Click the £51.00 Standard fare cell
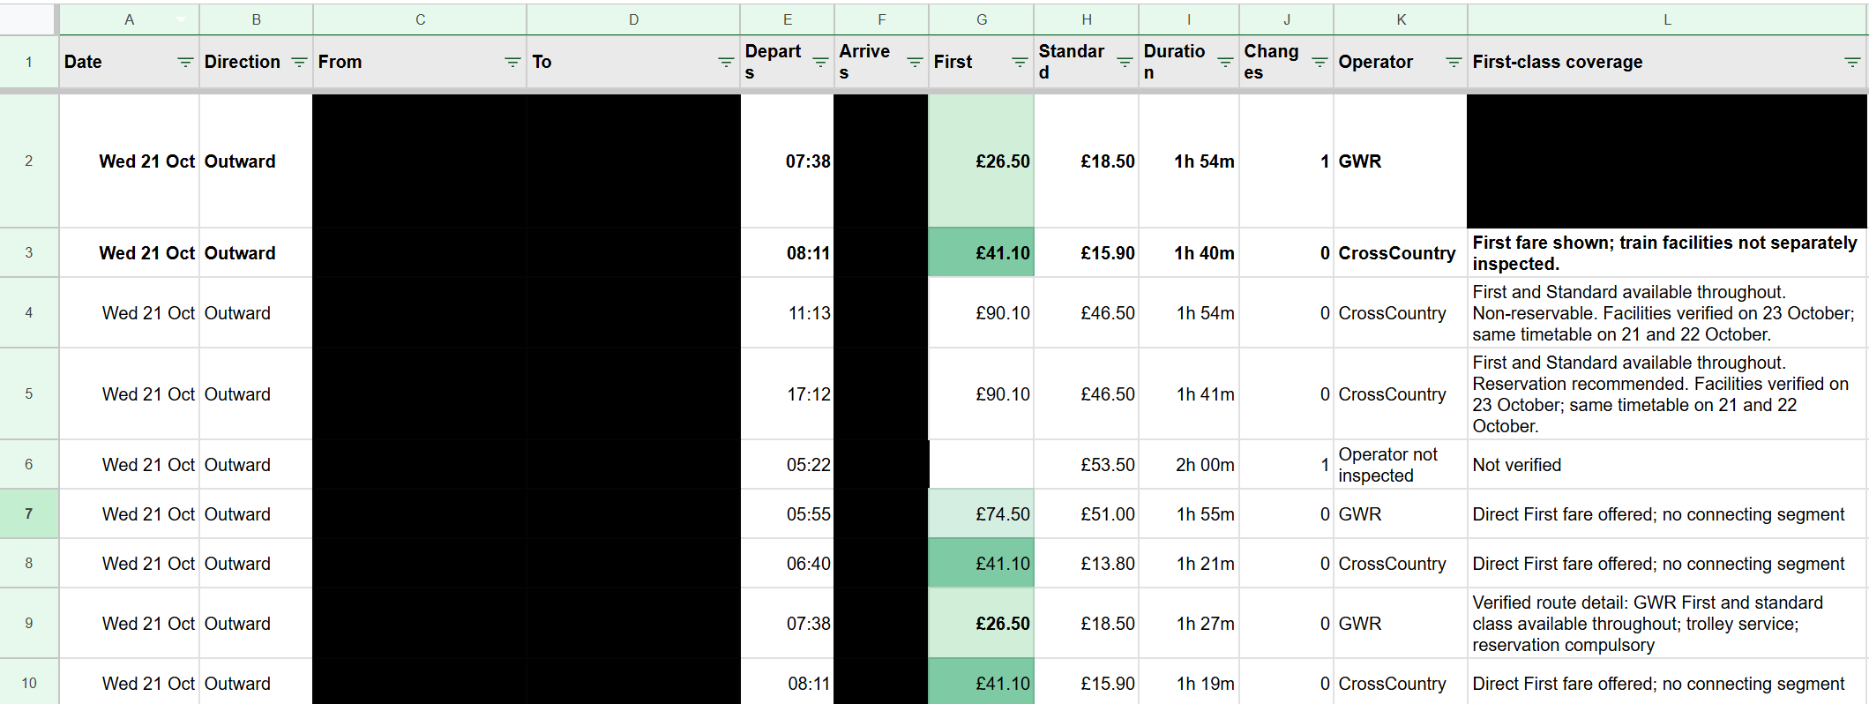This screenshot has height=704, width=1869. coord(1086,513)
